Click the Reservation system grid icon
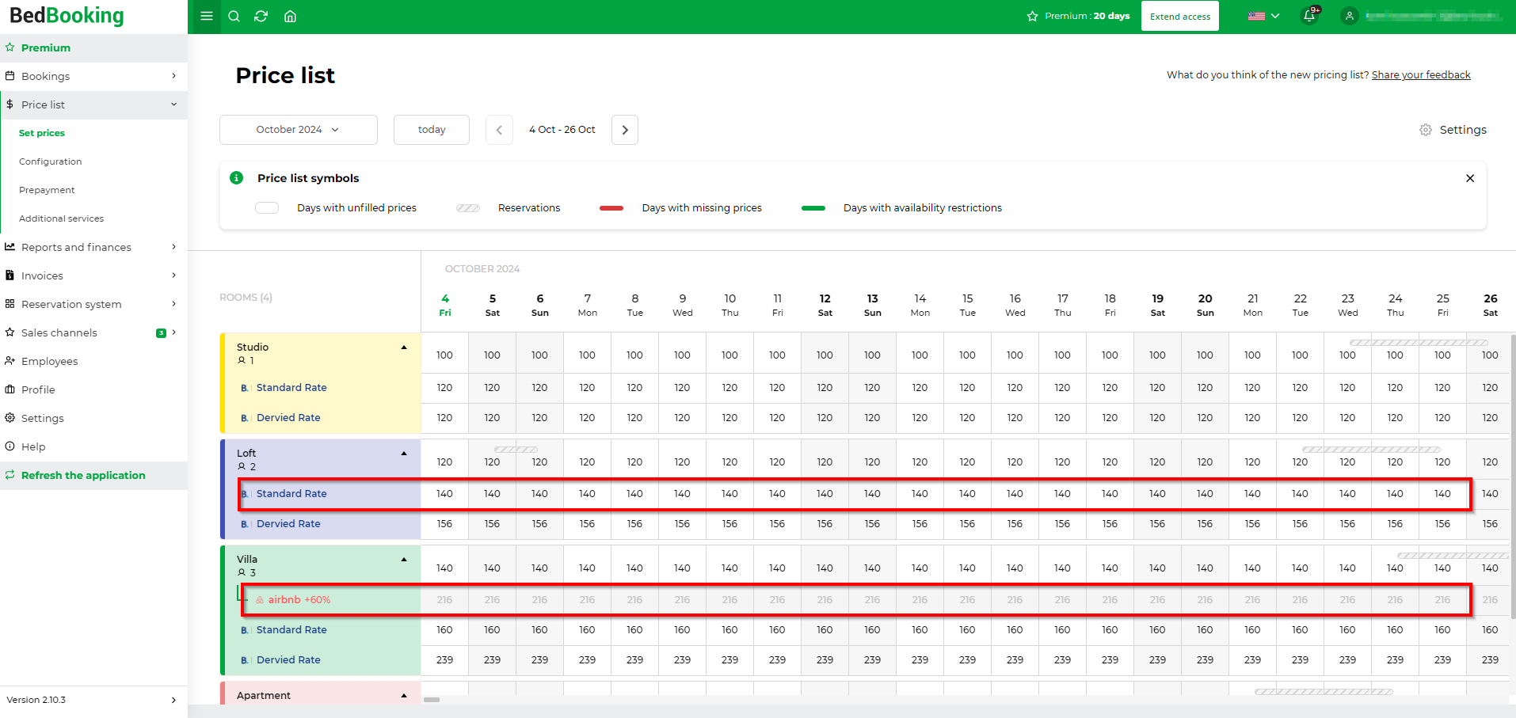This screenshot has height=718, width=1516. point(10,304)
